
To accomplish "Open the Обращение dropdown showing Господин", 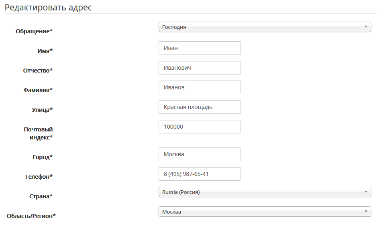I will coord(265,27).
